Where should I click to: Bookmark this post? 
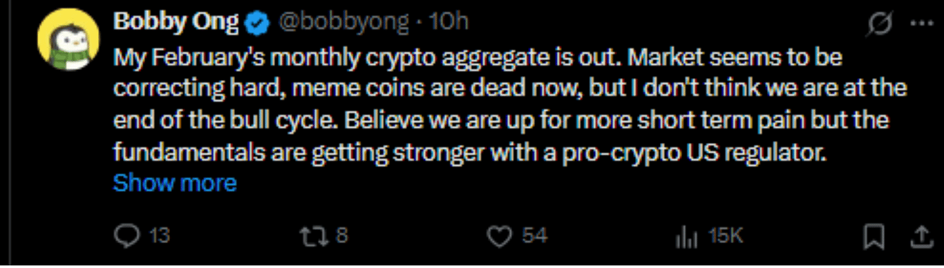(x=874, y=237)
